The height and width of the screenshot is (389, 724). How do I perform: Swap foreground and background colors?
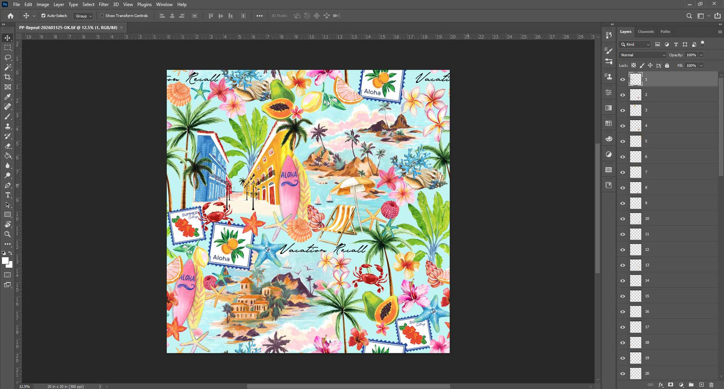tap(11, 253)
